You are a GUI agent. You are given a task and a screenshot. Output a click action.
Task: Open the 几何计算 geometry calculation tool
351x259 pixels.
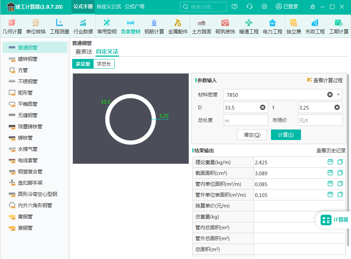[12, 26]
